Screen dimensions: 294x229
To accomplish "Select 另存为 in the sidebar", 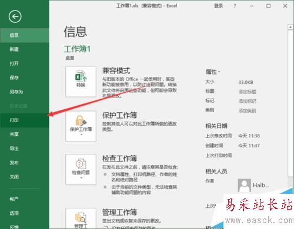I will coord(25,92).
